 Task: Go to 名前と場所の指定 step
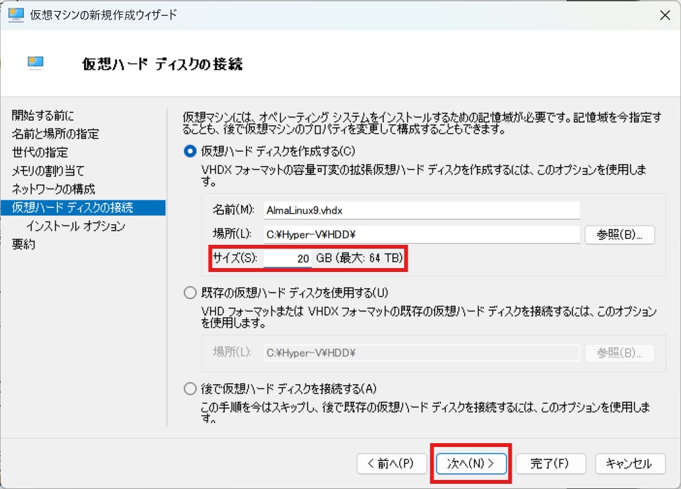[x=56, y=134]
